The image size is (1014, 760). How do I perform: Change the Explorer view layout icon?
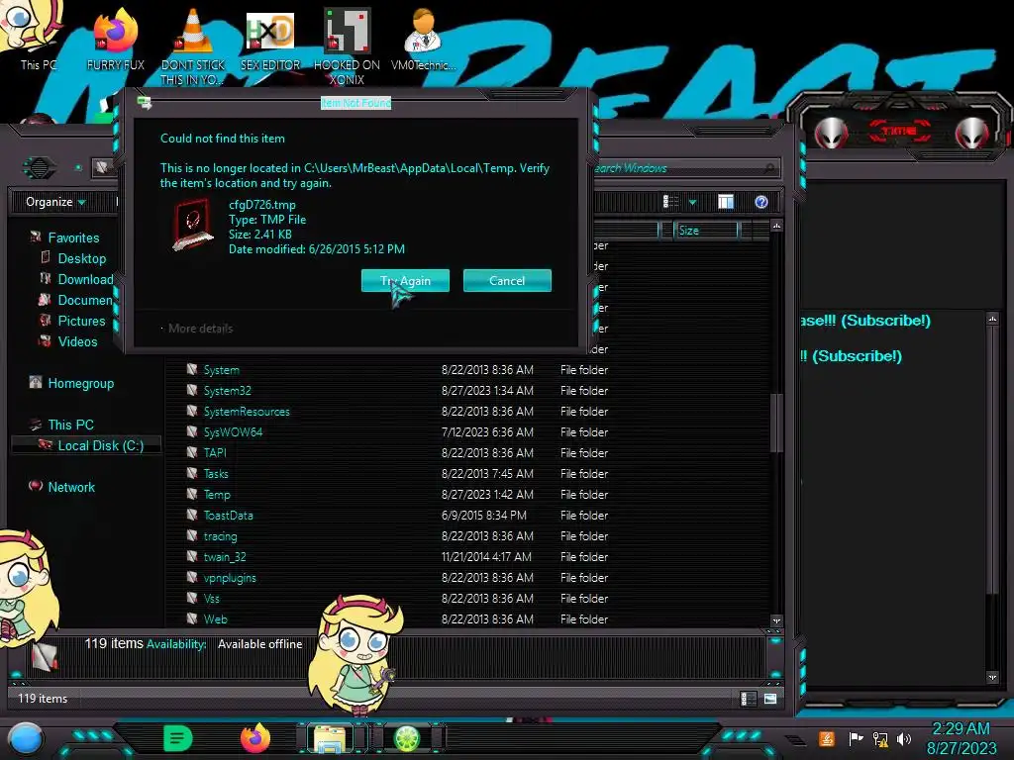click(670, 202)
